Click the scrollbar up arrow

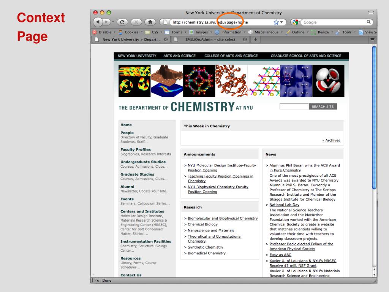pyautogui.click(x=374, y=270)
